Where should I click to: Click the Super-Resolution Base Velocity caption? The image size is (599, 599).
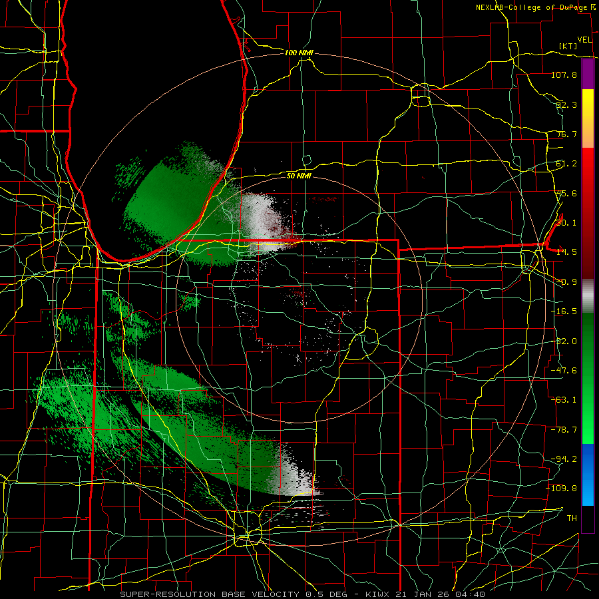[303, 594]
